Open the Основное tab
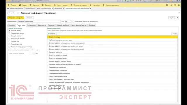187x105 pixels. pyautogui.click(x=12, y=25)
